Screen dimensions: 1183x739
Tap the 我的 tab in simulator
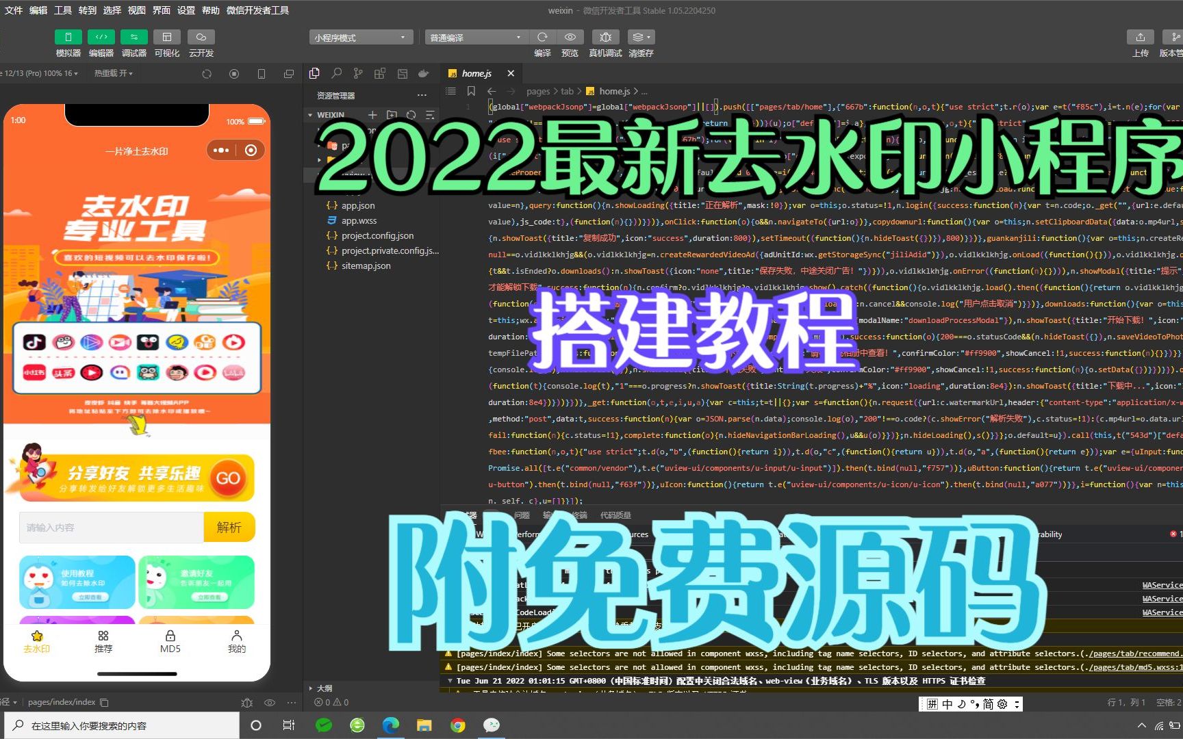[236, 642]
